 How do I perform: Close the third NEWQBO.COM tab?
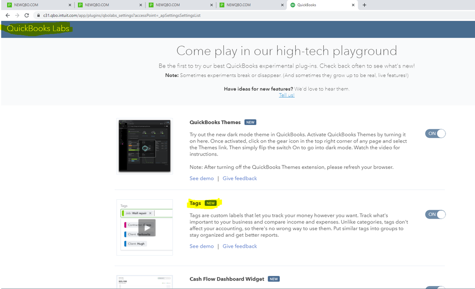click(212, 5)
